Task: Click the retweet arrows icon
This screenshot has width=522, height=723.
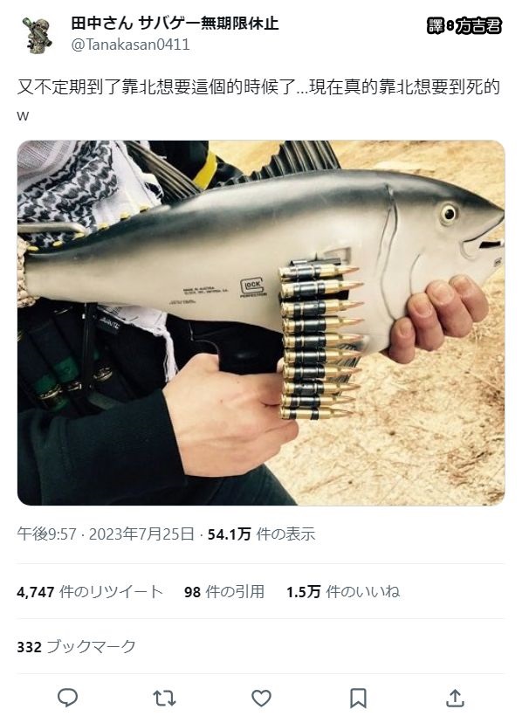Action: [164, 699]
